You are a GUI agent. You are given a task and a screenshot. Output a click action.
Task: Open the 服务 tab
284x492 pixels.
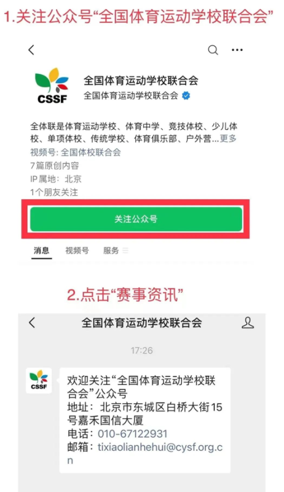tap(111, 250)
